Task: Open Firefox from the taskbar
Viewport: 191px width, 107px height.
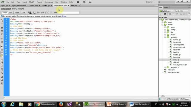Action: click(x=61, y=104)
